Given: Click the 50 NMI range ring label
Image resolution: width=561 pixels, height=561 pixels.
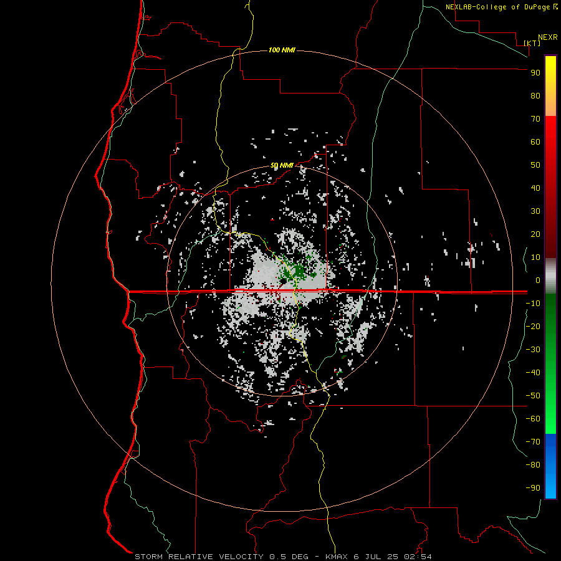Looking at the screenshot, I should click(x=282, y=165).
